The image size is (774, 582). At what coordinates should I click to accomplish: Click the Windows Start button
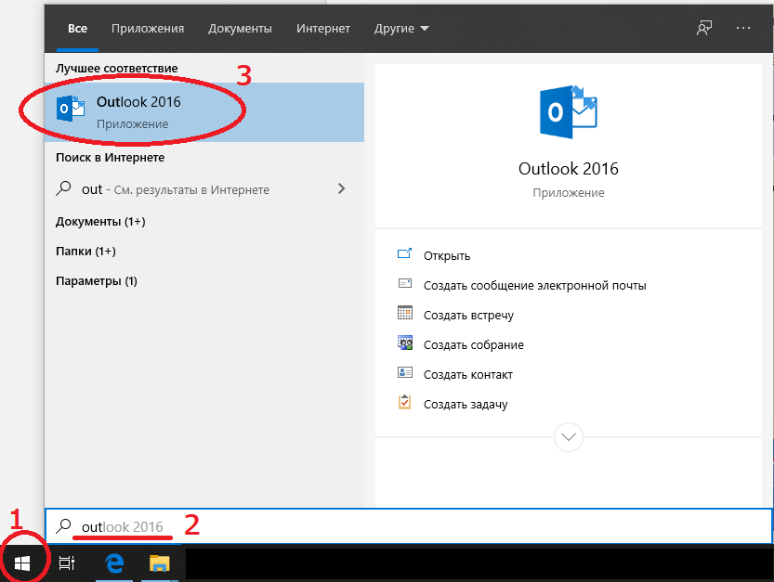click(21, 563)
